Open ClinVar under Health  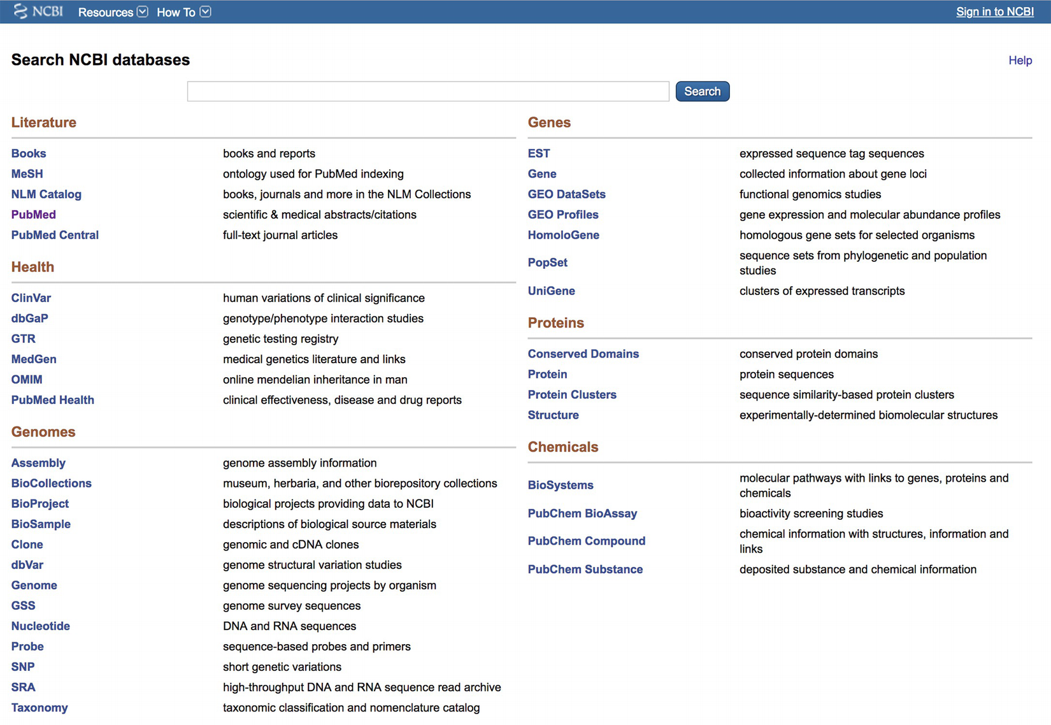coord(31,298)
